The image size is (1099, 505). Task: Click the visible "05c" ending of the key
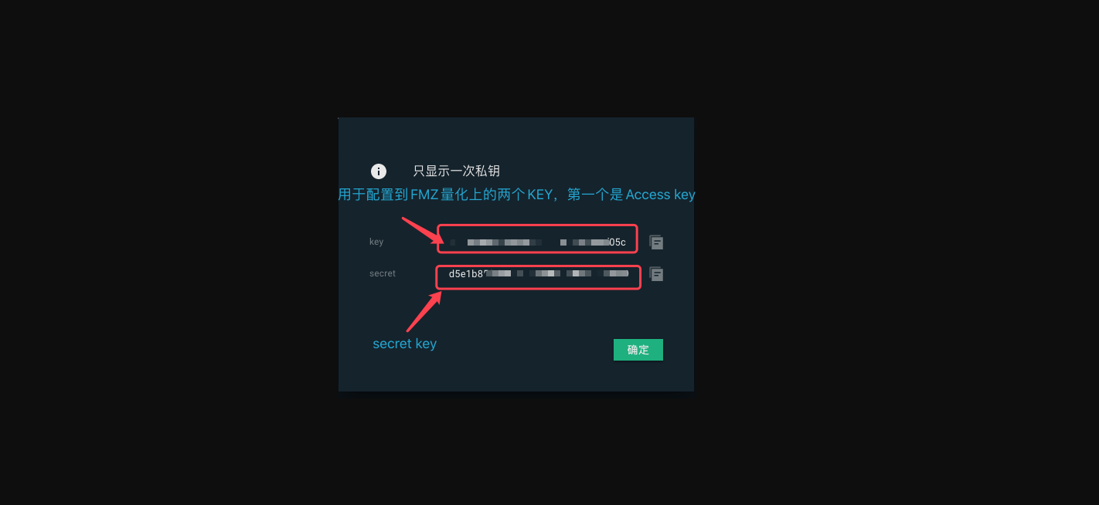[618, 242]
